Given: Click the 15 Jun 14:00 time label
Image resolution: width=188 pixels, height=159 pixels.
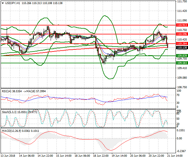Looking at the screenshot, I should pos(64,156).
